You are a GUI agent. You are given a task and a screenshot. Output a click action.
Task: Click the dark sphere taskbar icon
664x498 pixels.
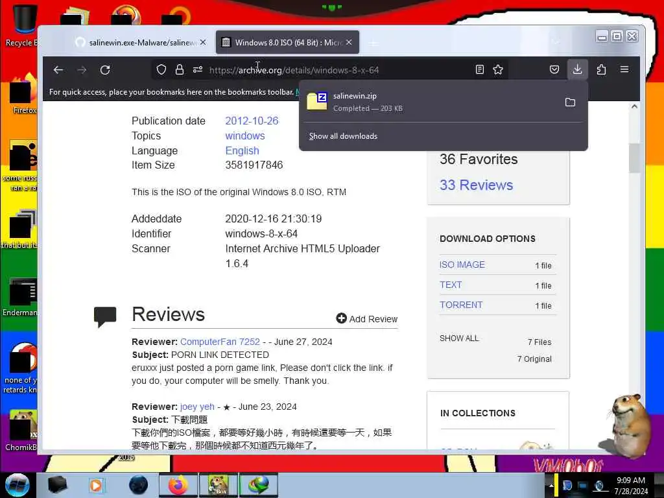point(139,485)
